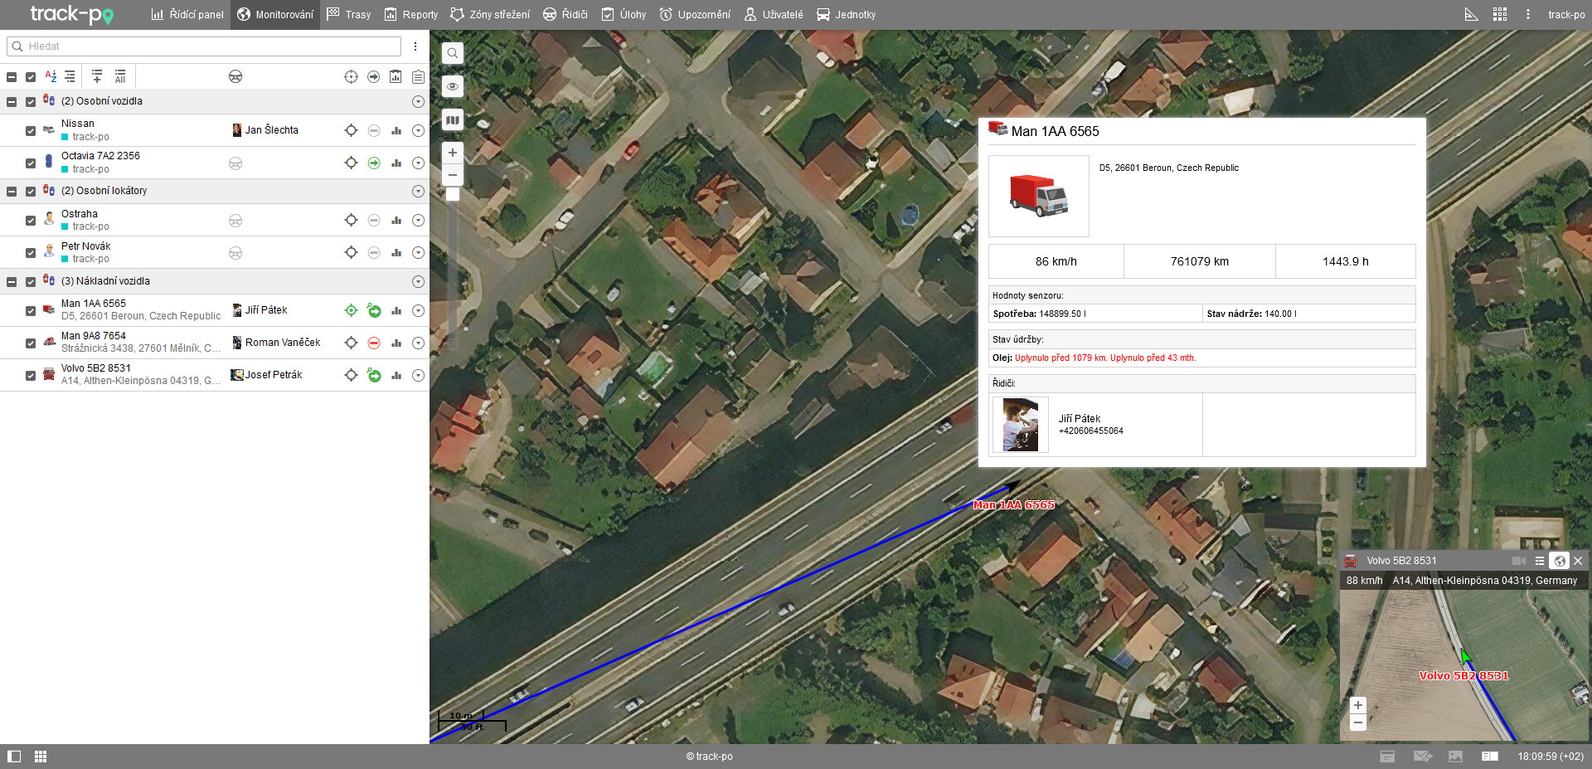The width and height of the screenshot is (1592, 769).
Task: Open the map layers selector button
Action: click(453, 120)
